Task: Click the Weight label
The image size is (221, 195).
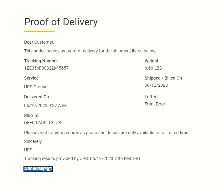Action: 152,61
